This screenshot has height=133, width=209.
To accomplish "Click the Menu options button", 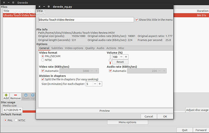I will (x=127, y=122).
